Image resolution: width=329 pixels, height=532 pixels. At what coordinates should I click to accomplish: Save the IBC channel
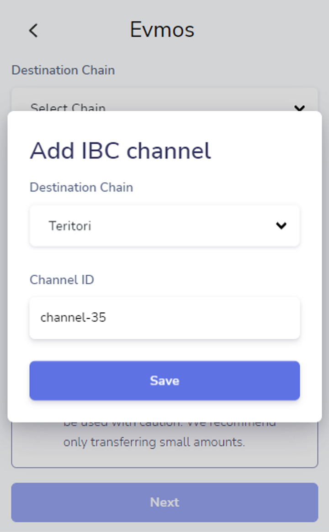[x=164, y=380]
